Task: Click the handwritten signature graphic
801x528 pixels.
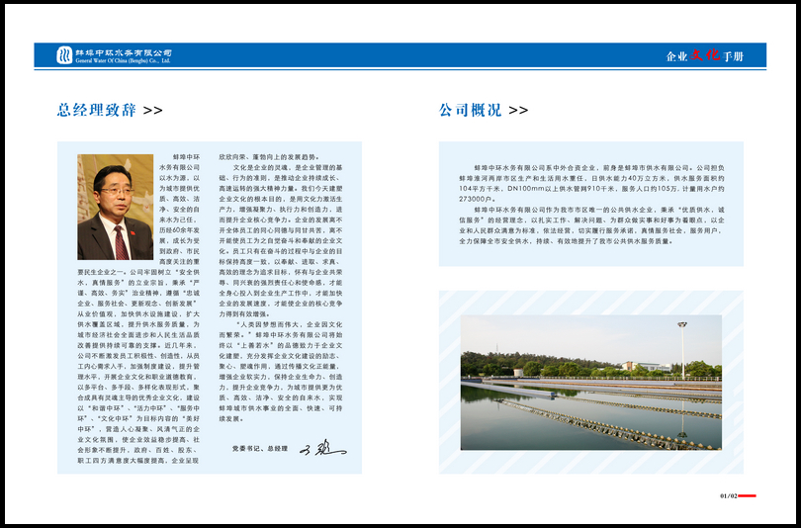Action: (322, 447)
